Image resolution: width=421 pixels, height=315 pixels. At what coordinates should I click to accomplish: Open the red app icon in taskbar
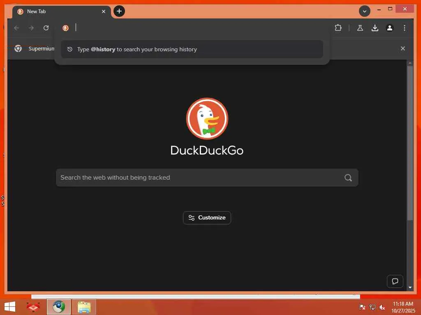point(33,307)
